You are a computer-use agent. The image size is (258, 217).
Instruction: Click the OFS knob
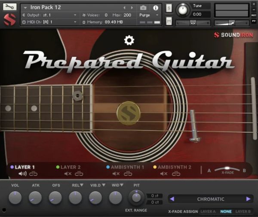point(55,198)
